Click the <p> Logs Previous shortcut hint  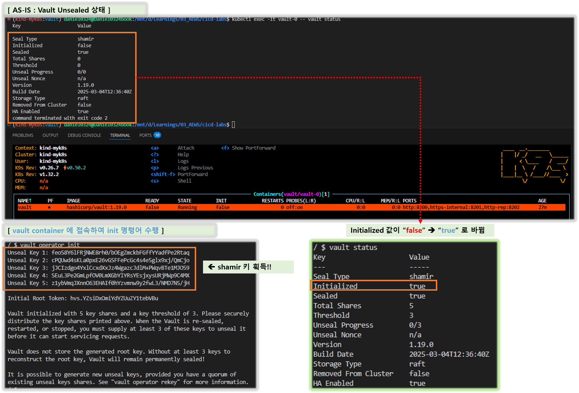click(x=182, y=168)
